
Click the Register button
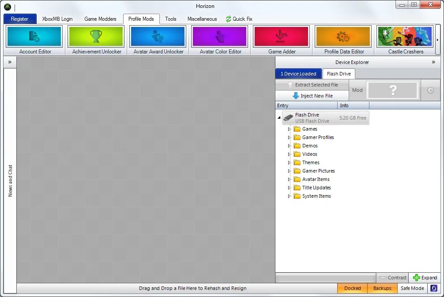[19, 19]
